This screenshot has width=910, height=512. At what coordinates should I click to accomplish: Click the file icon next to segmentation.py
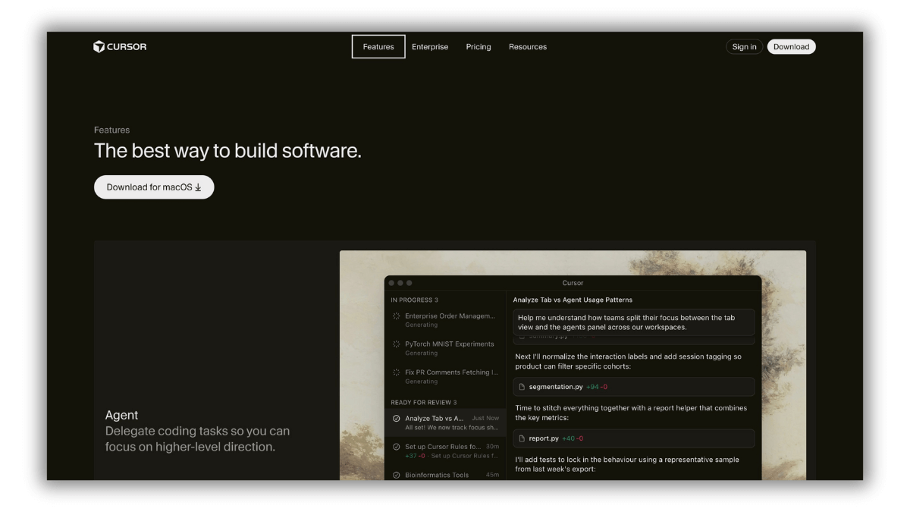[522, 387]
